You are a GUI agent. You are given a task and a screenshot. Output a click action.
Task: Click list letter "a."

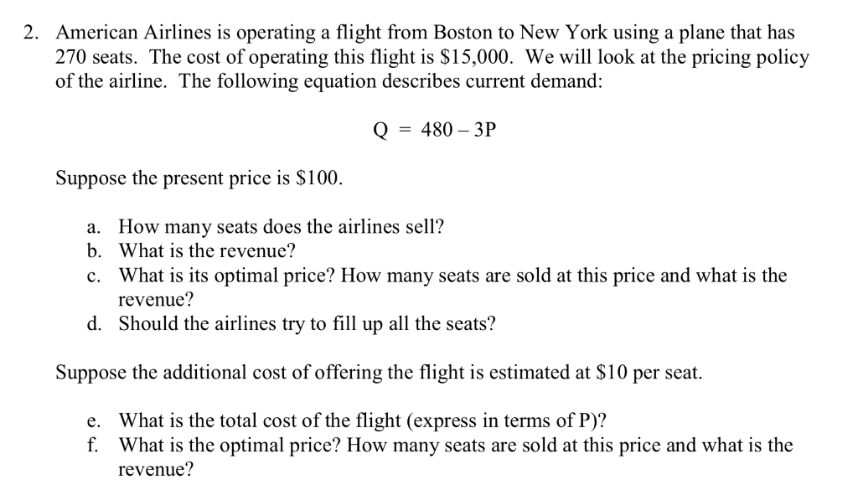94,227
